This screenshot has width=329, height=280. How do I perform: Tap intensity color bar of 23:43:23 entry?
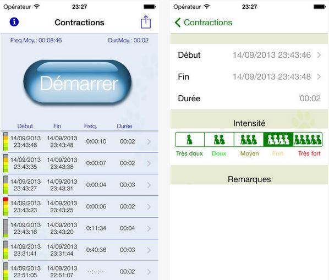(6, 206)
